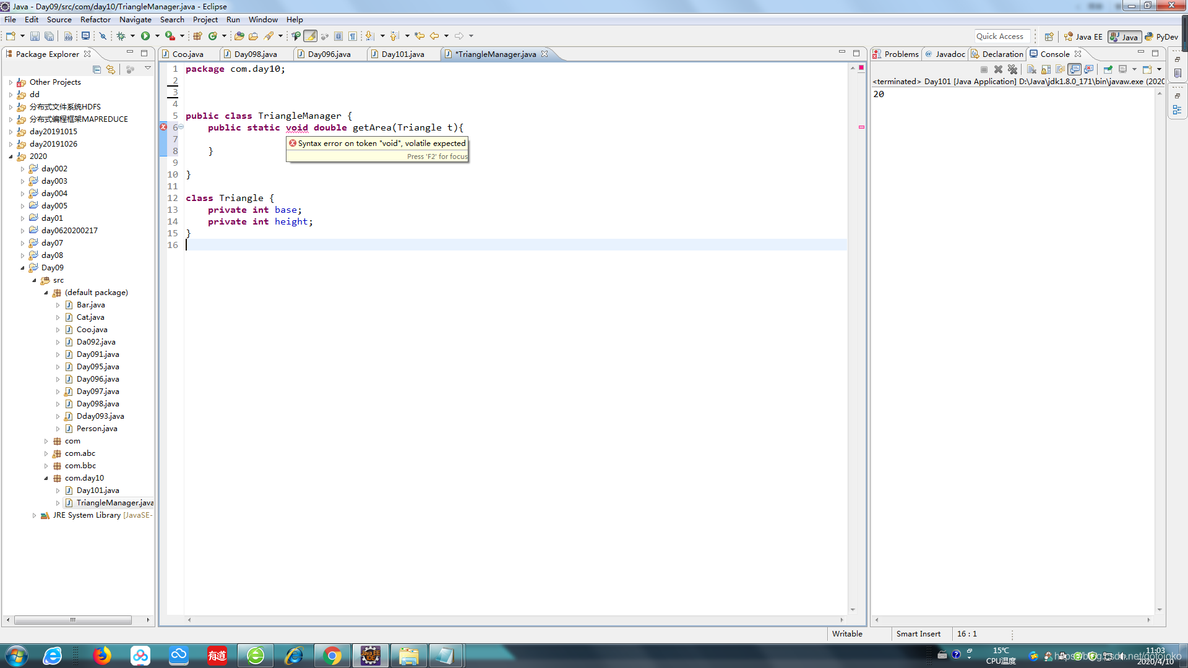Clear Console with its toolbar icon
The image size is (1188, 668).
coord(1031,69)
